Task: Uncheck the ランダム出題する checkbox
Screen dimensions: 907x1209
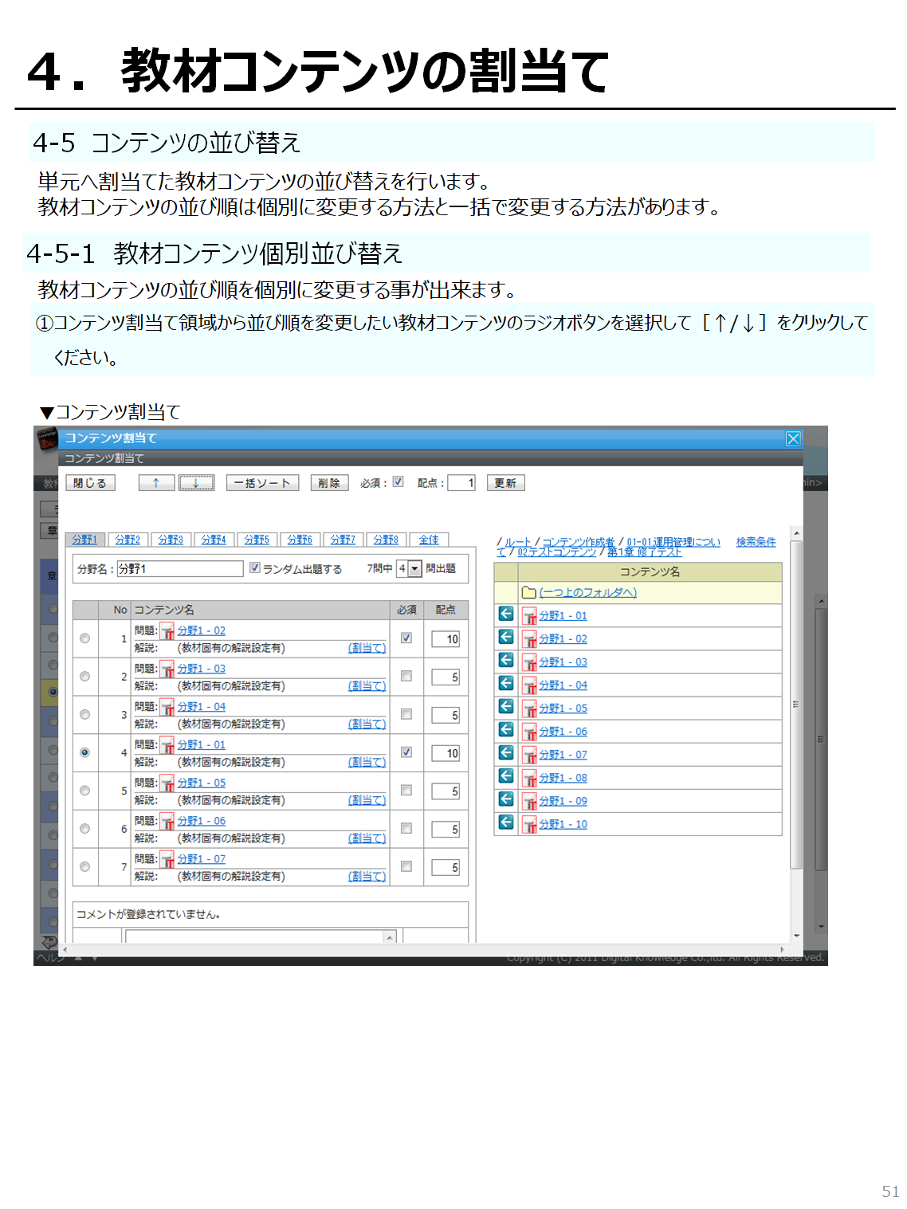Action: pyautogui.click(x=255, y=568)
